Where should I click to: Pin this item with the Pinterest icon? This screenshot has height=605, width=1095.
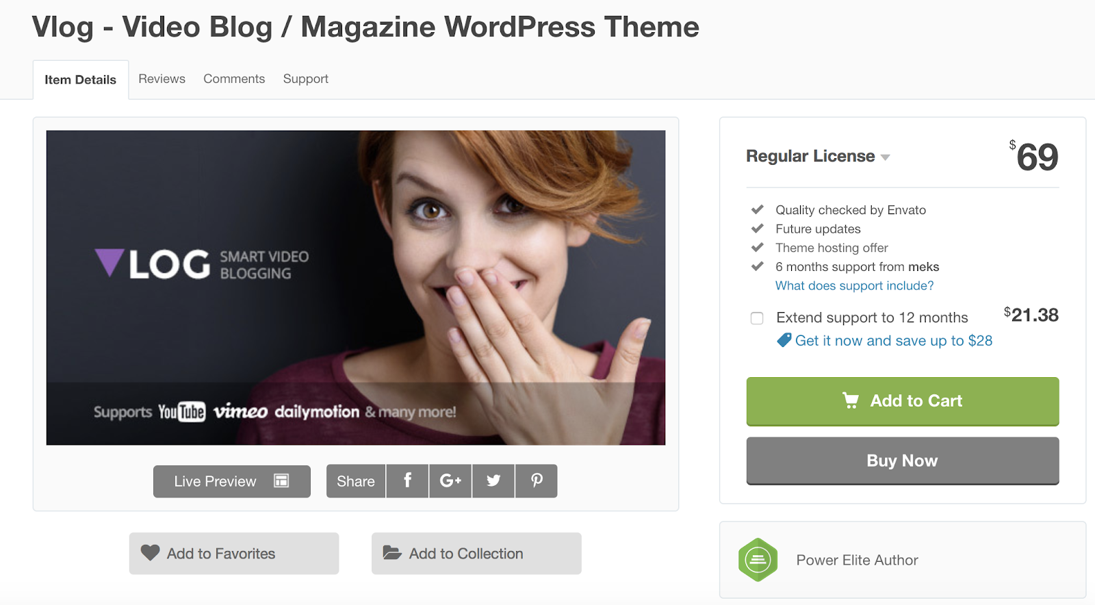pyautogui.click(x=537, y=481)
